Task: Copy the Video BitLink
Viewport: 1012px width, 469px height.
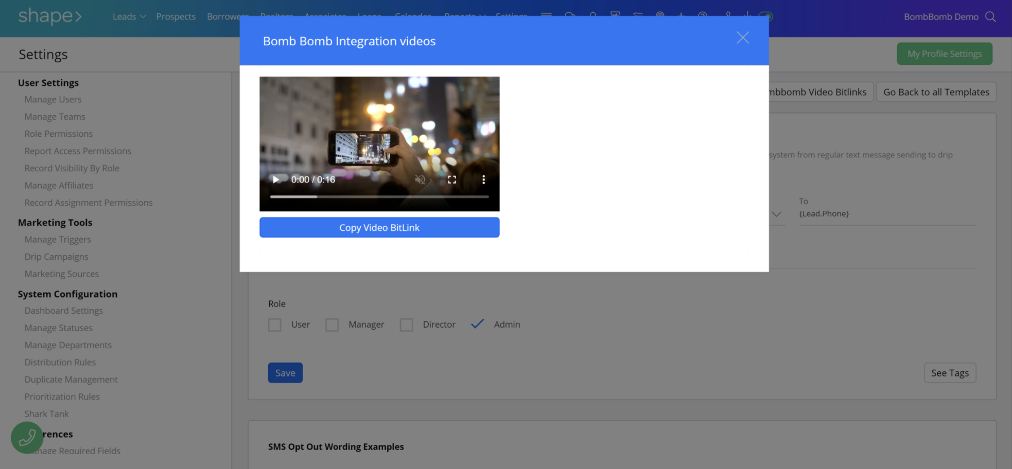Action: 379,227
